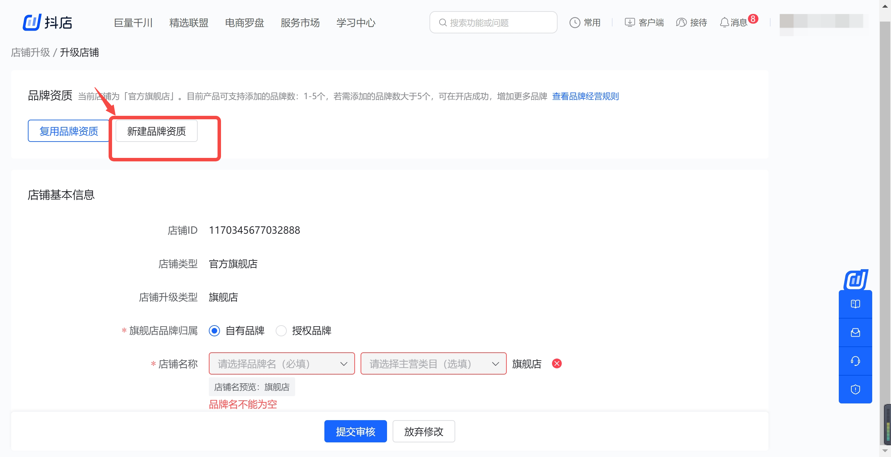
Task: Open the mail envelope icon in sidebar
Action: pos(855,332)
